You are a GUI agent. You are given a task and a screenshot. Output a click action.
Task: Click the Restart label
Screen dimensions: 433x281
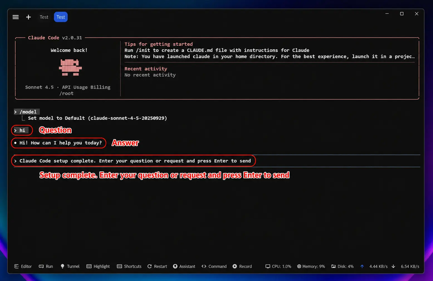coord(160,266)
